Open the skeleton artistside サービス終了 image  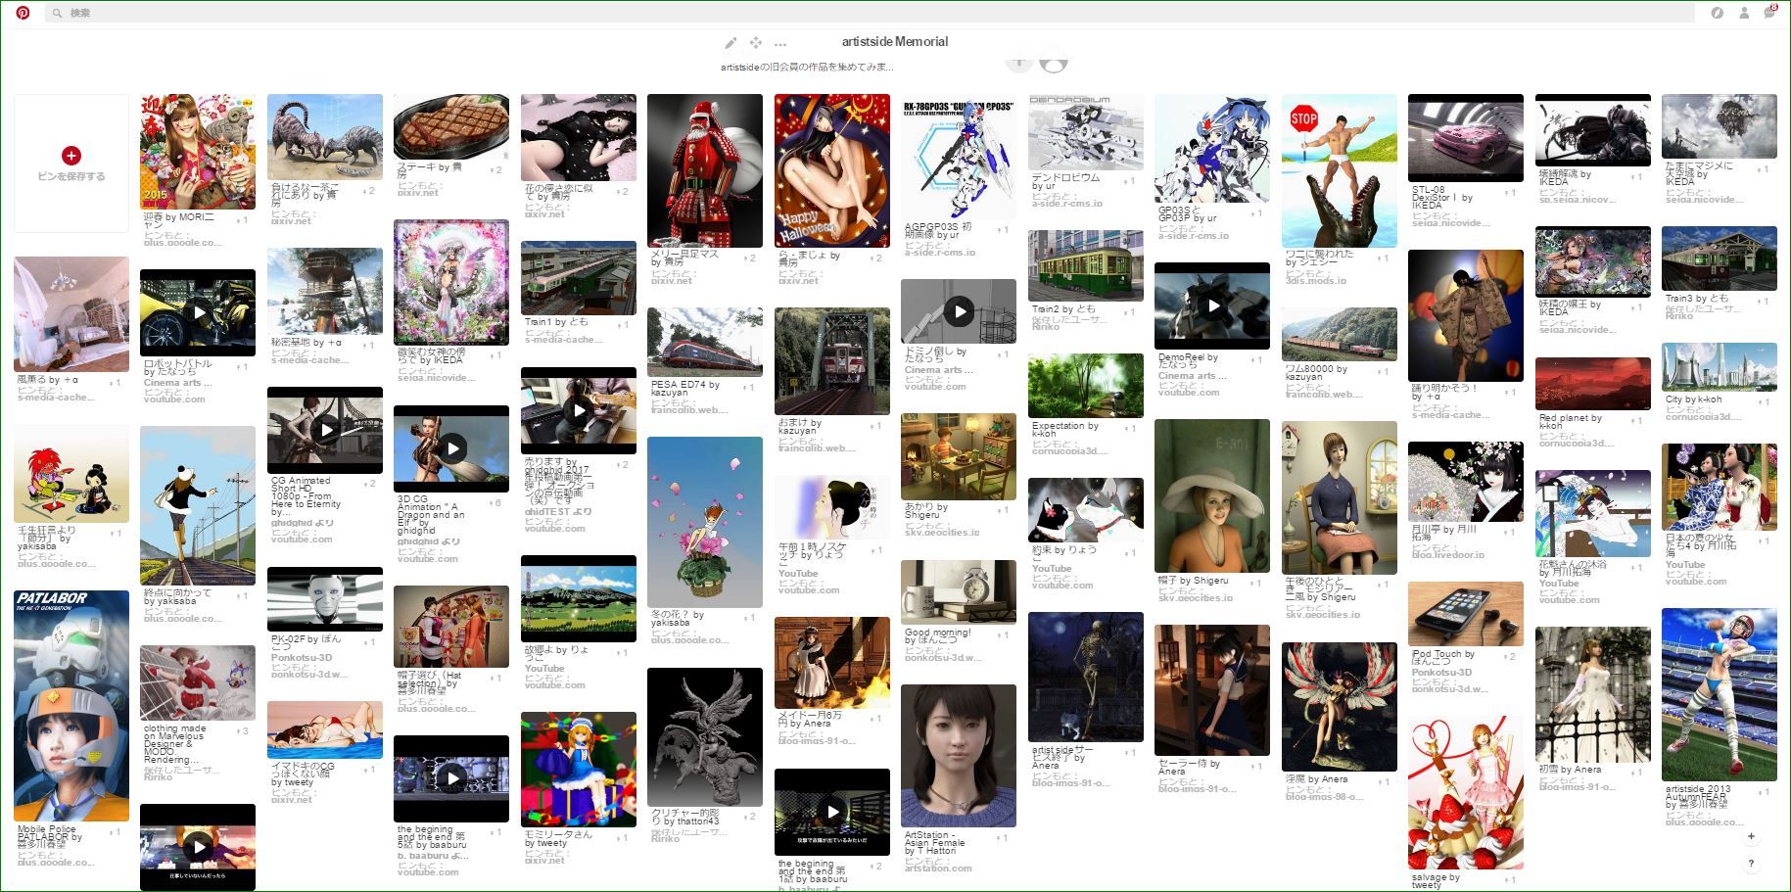pyautogui.click(x=1086, y=678)
